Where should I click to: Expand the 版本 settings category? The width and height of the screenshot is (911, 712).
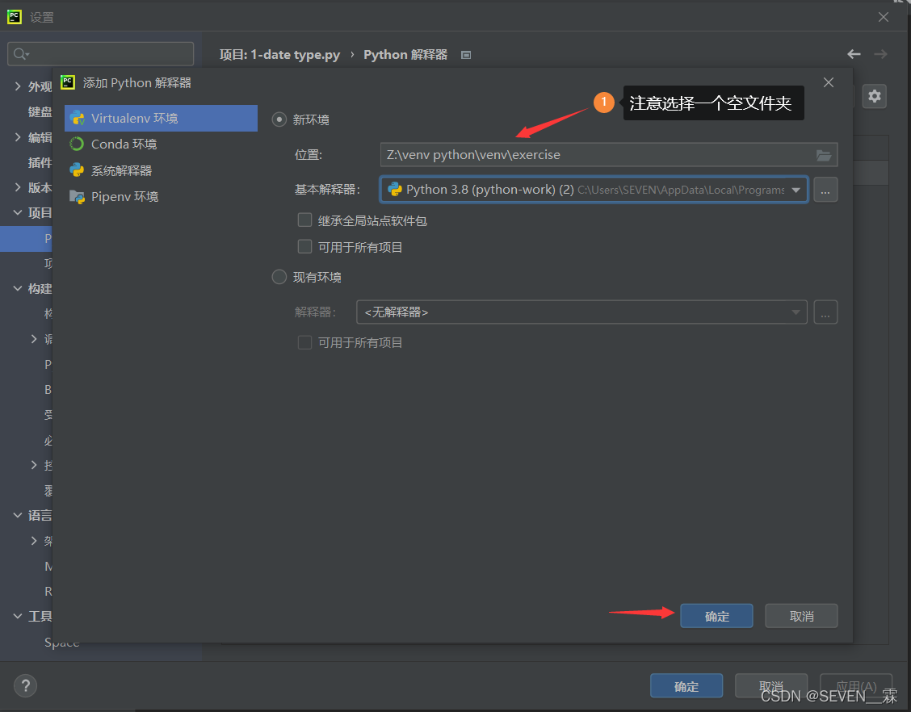pyautogui.click(x=18, y=187)
